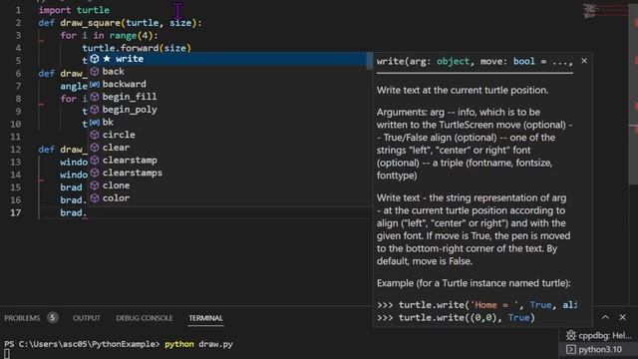Click the method icon beside clear

(x=95, y=148)
